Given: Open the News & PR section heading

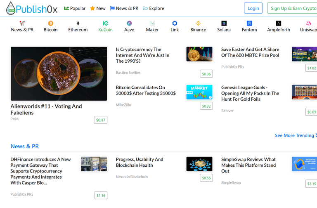Looking at the screenshot, I should (24, 147).
